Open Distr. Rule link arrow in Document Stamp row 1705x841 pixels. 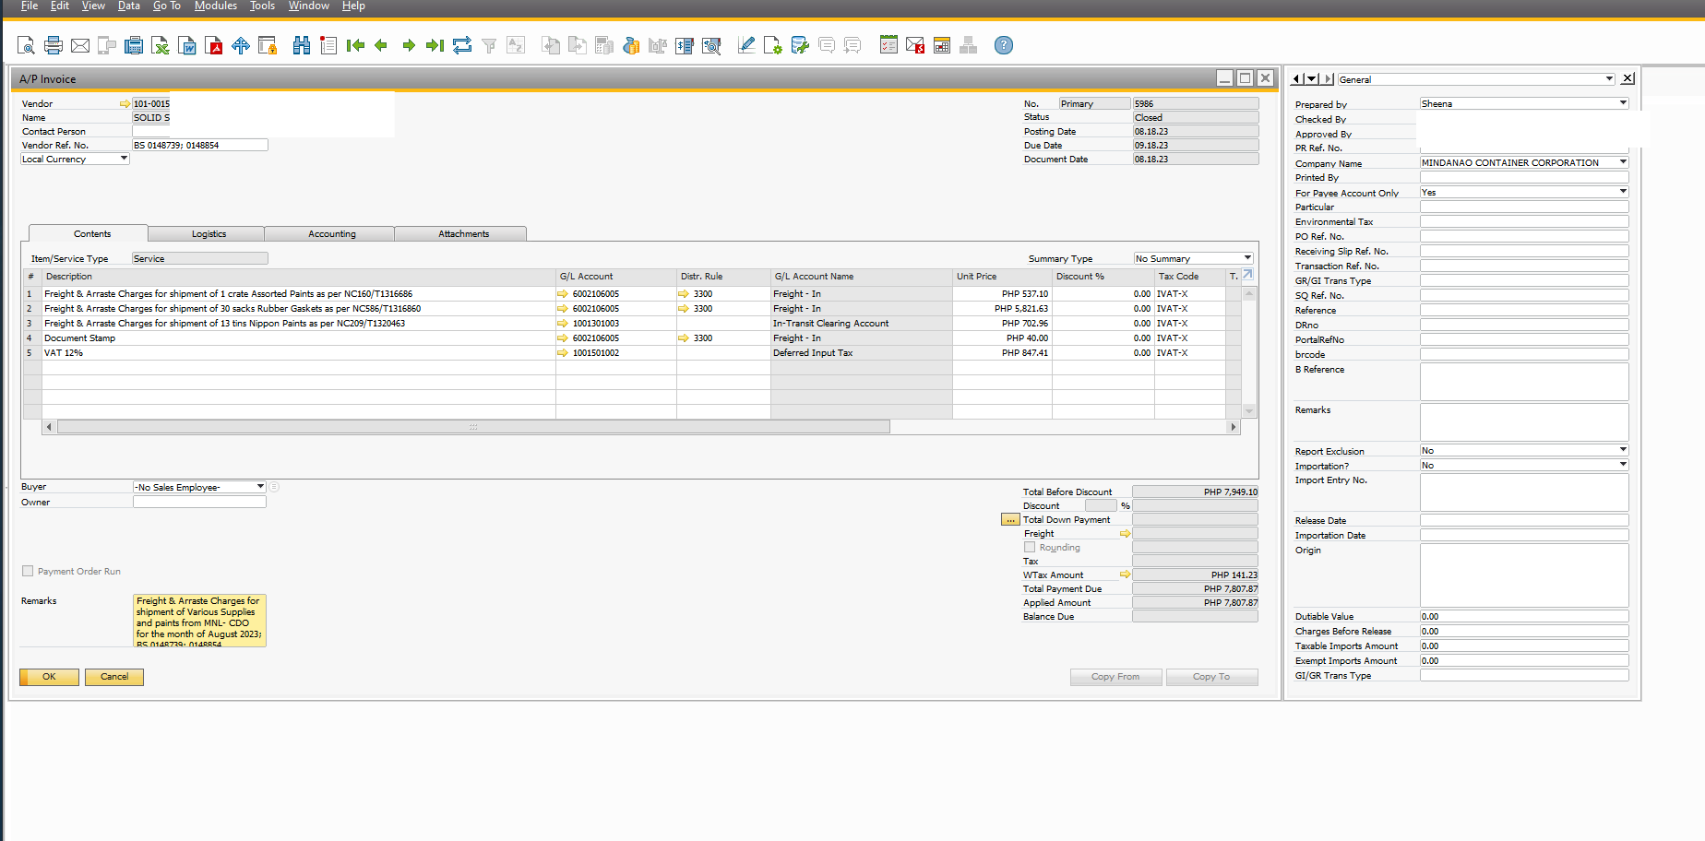pos(684,338)
